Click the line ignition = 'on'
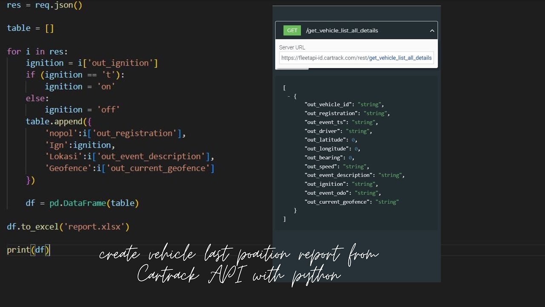The width and height of the screenshot is (545, 307). (80, 87)
